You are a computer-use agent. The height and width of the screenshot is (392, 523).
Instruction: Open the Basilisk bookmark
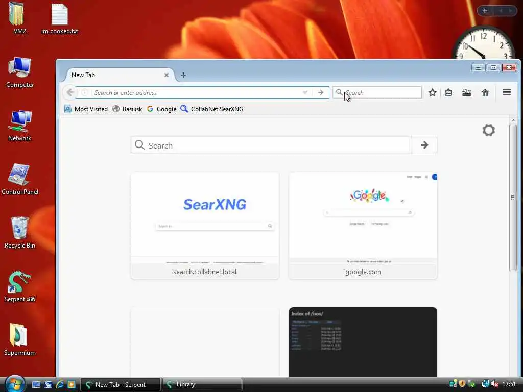[x=127, y=109]
